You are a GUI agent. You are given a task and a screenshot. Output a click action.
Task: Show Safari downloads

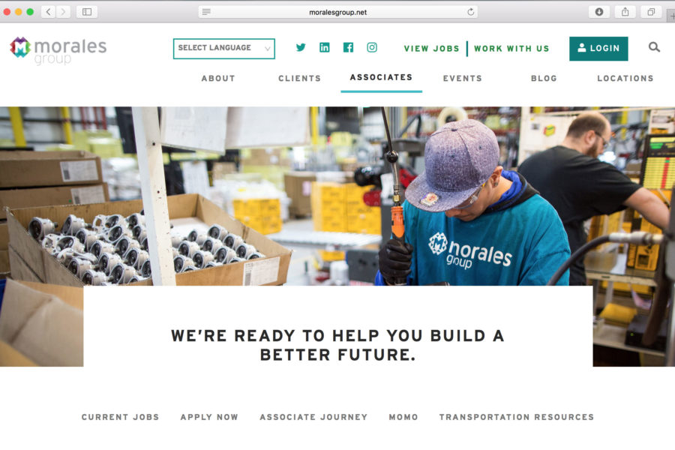[x=598, y=12]
